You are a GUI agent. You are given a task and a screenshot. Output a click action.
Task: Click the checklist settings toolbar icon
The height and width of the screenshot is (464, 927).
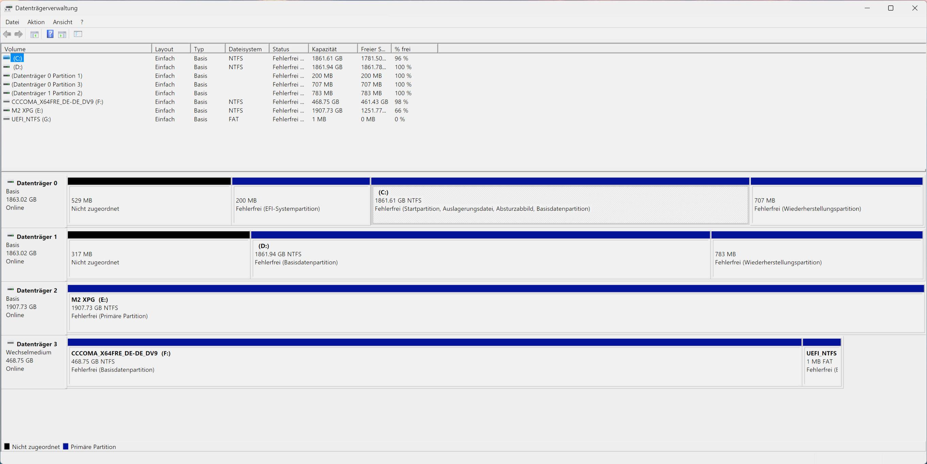click(78, 34)
